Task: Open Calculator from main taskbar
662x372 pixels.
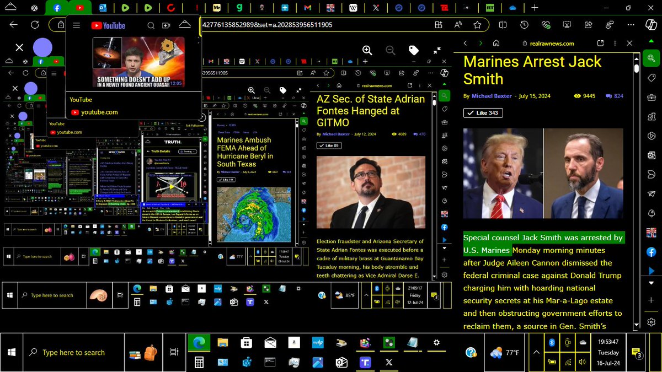Action: coord(199,362)
